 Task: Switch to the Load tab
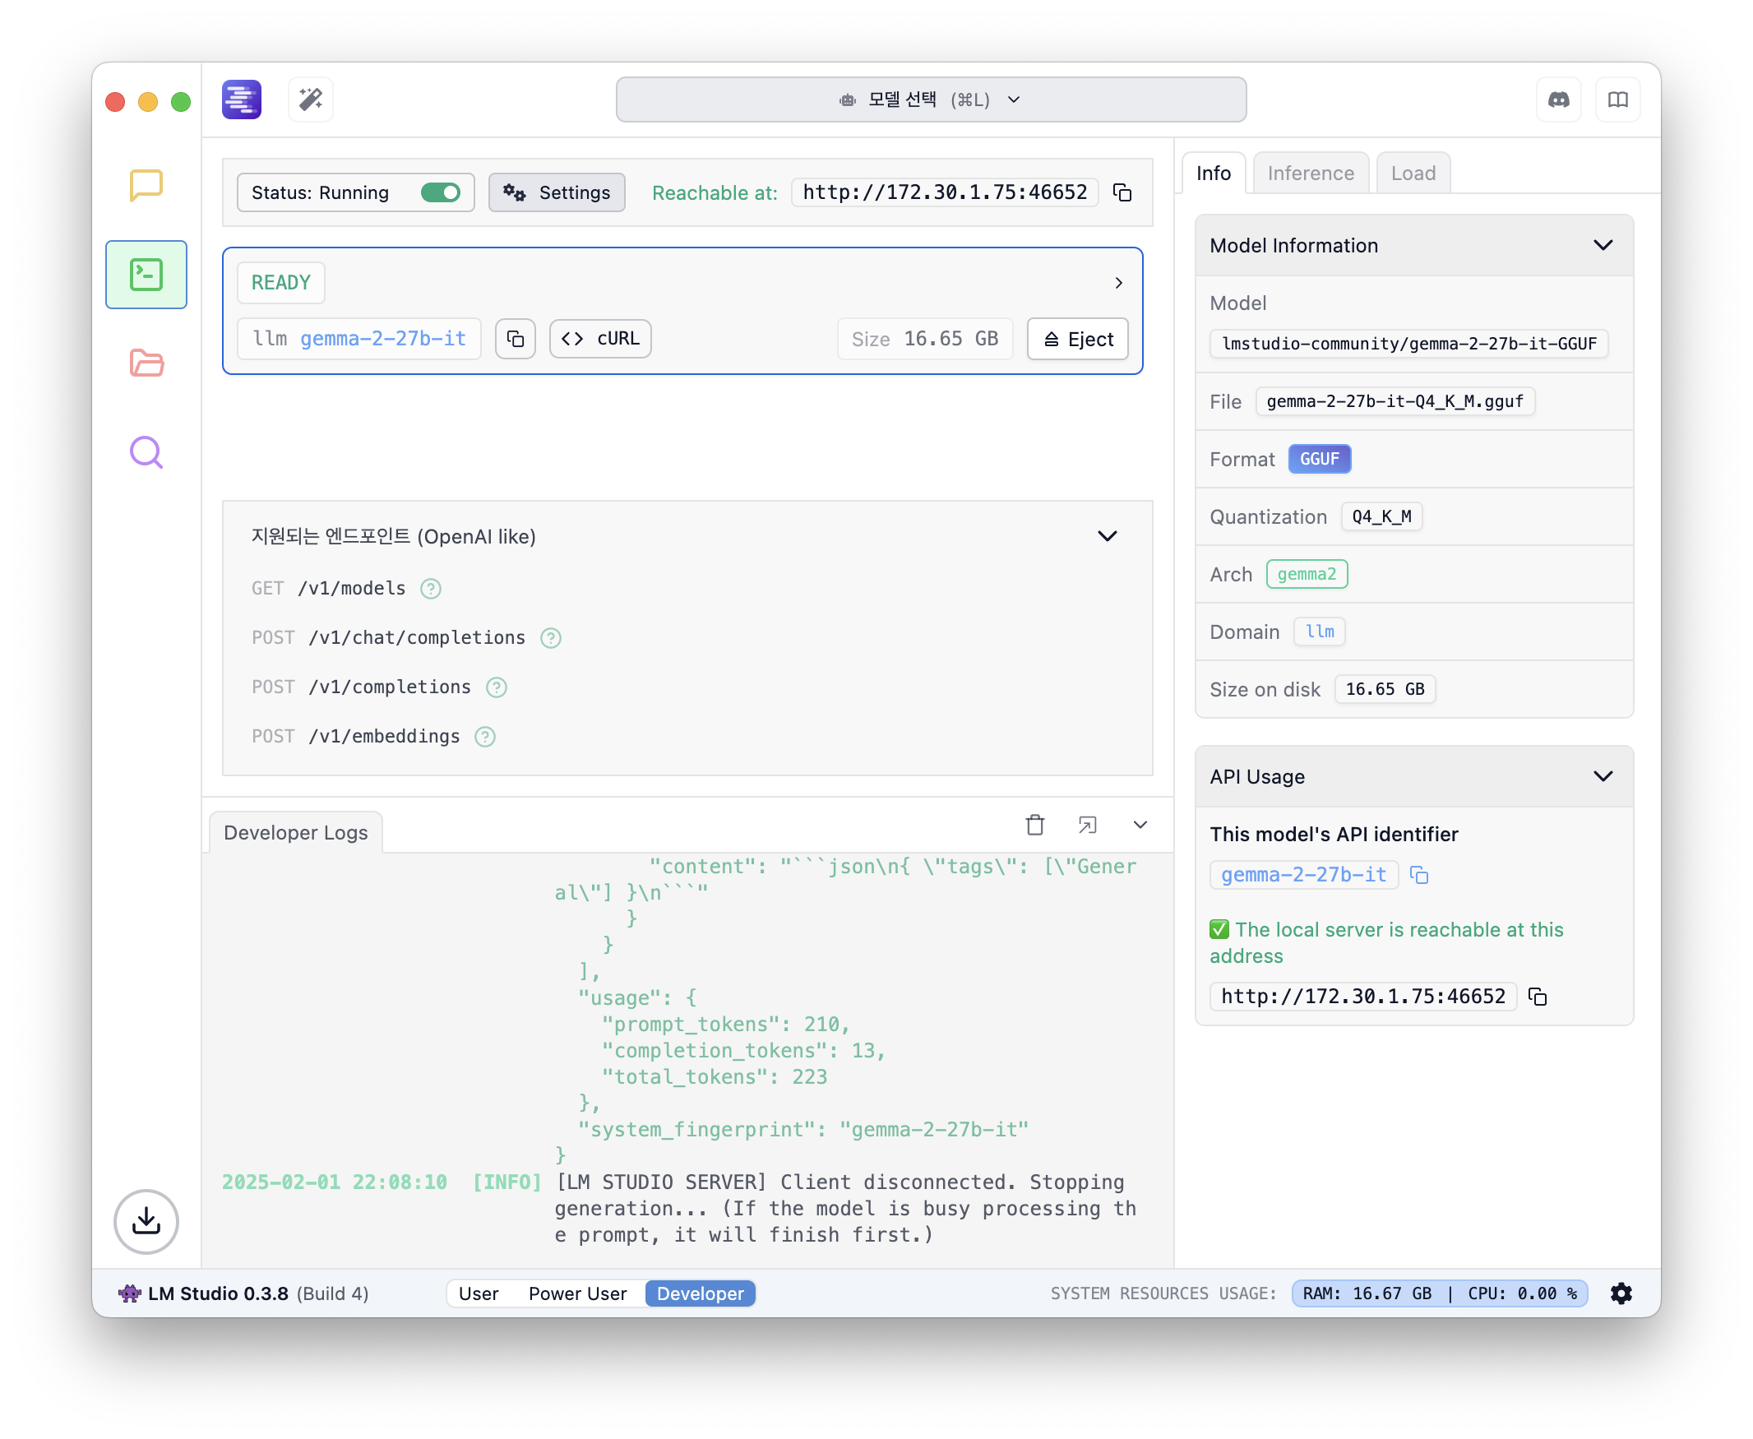(x=1413, y=174)
